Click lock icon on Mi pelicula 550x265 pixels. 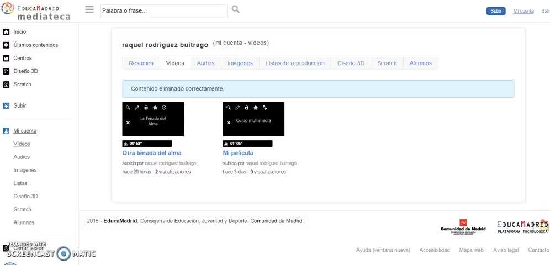tap(247, 108)
